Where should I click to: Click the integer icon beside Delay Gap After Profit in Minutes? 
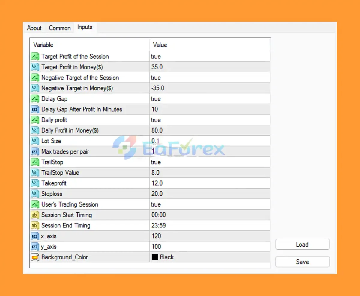tap(35, 110)
